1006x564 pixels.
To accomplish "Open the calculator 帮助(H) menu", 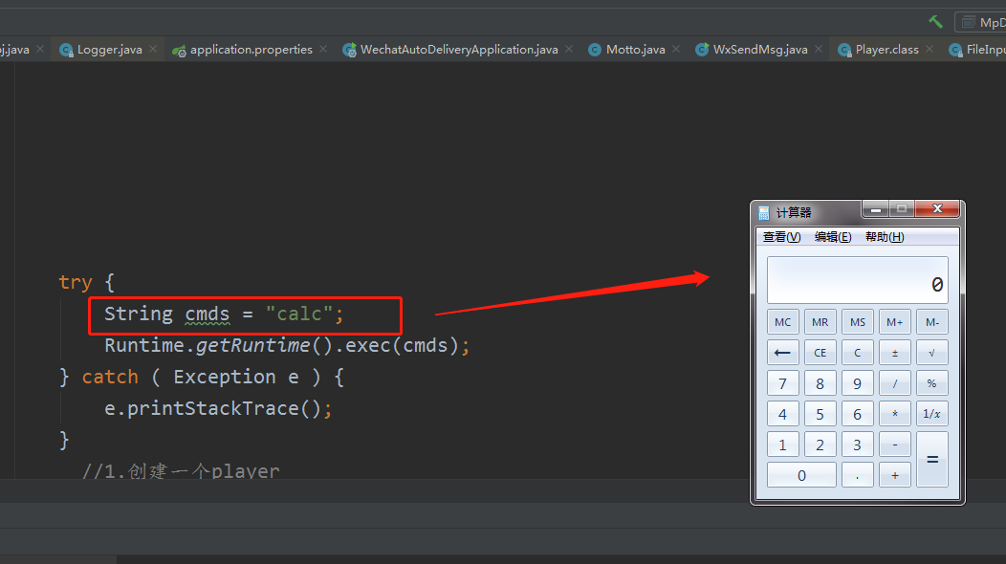I will pyautogui.click(x=885, y=237).
